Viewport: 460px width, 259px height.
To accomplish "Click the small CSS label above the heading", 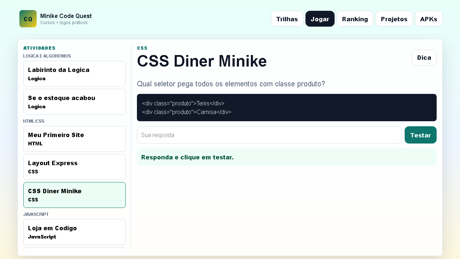I will pyautogui.click(x=142, y=48).
